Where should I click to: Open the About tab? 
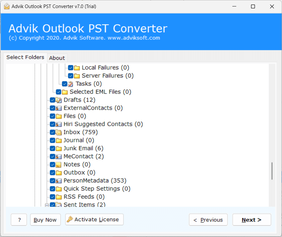click(57, 58)
